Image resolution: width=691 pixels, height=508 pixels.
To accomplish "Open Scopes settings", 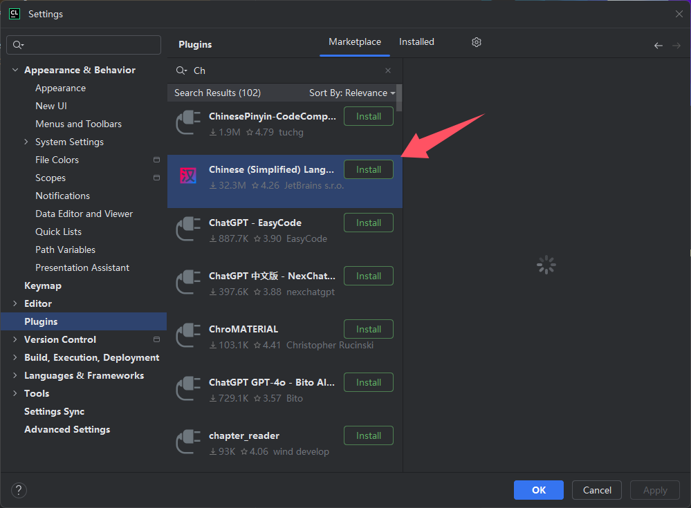I will [x=50, y=178].
